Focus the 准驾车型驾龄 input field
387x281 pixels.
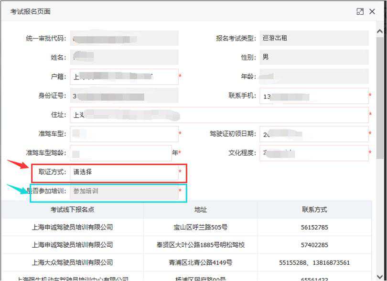(120, 153)
